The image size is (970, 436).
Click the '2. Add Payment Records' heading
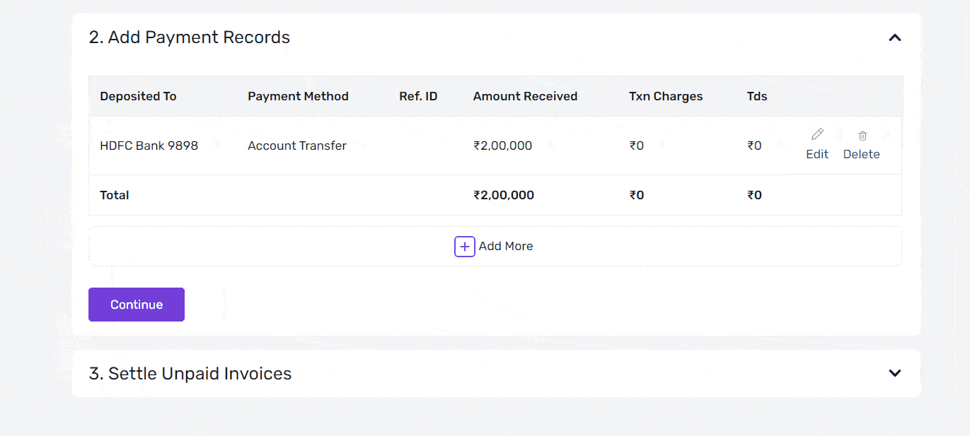tap(190, 37)
